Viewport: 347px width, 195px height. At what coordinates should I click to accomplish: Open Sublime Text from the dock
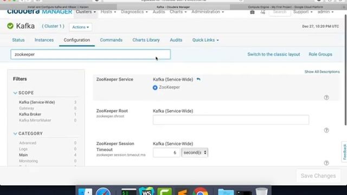coord(182,192)
